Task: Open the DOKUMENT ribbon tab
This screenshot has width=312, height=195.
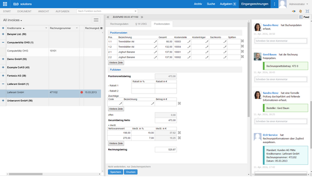Action: pyautogui.click(x=24, y=11)
